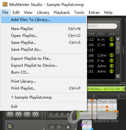Open the Edit menu
The width and height of the screenshot is (126, 130).
[16, 13]
